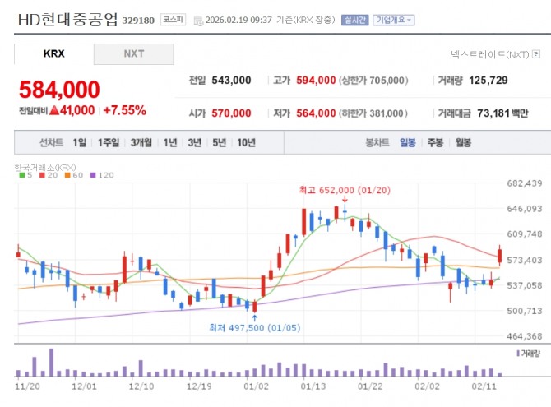The image size is (551, 407).
Task: Click the 거래량 legend in volume chart
Action: pos(528,354)
